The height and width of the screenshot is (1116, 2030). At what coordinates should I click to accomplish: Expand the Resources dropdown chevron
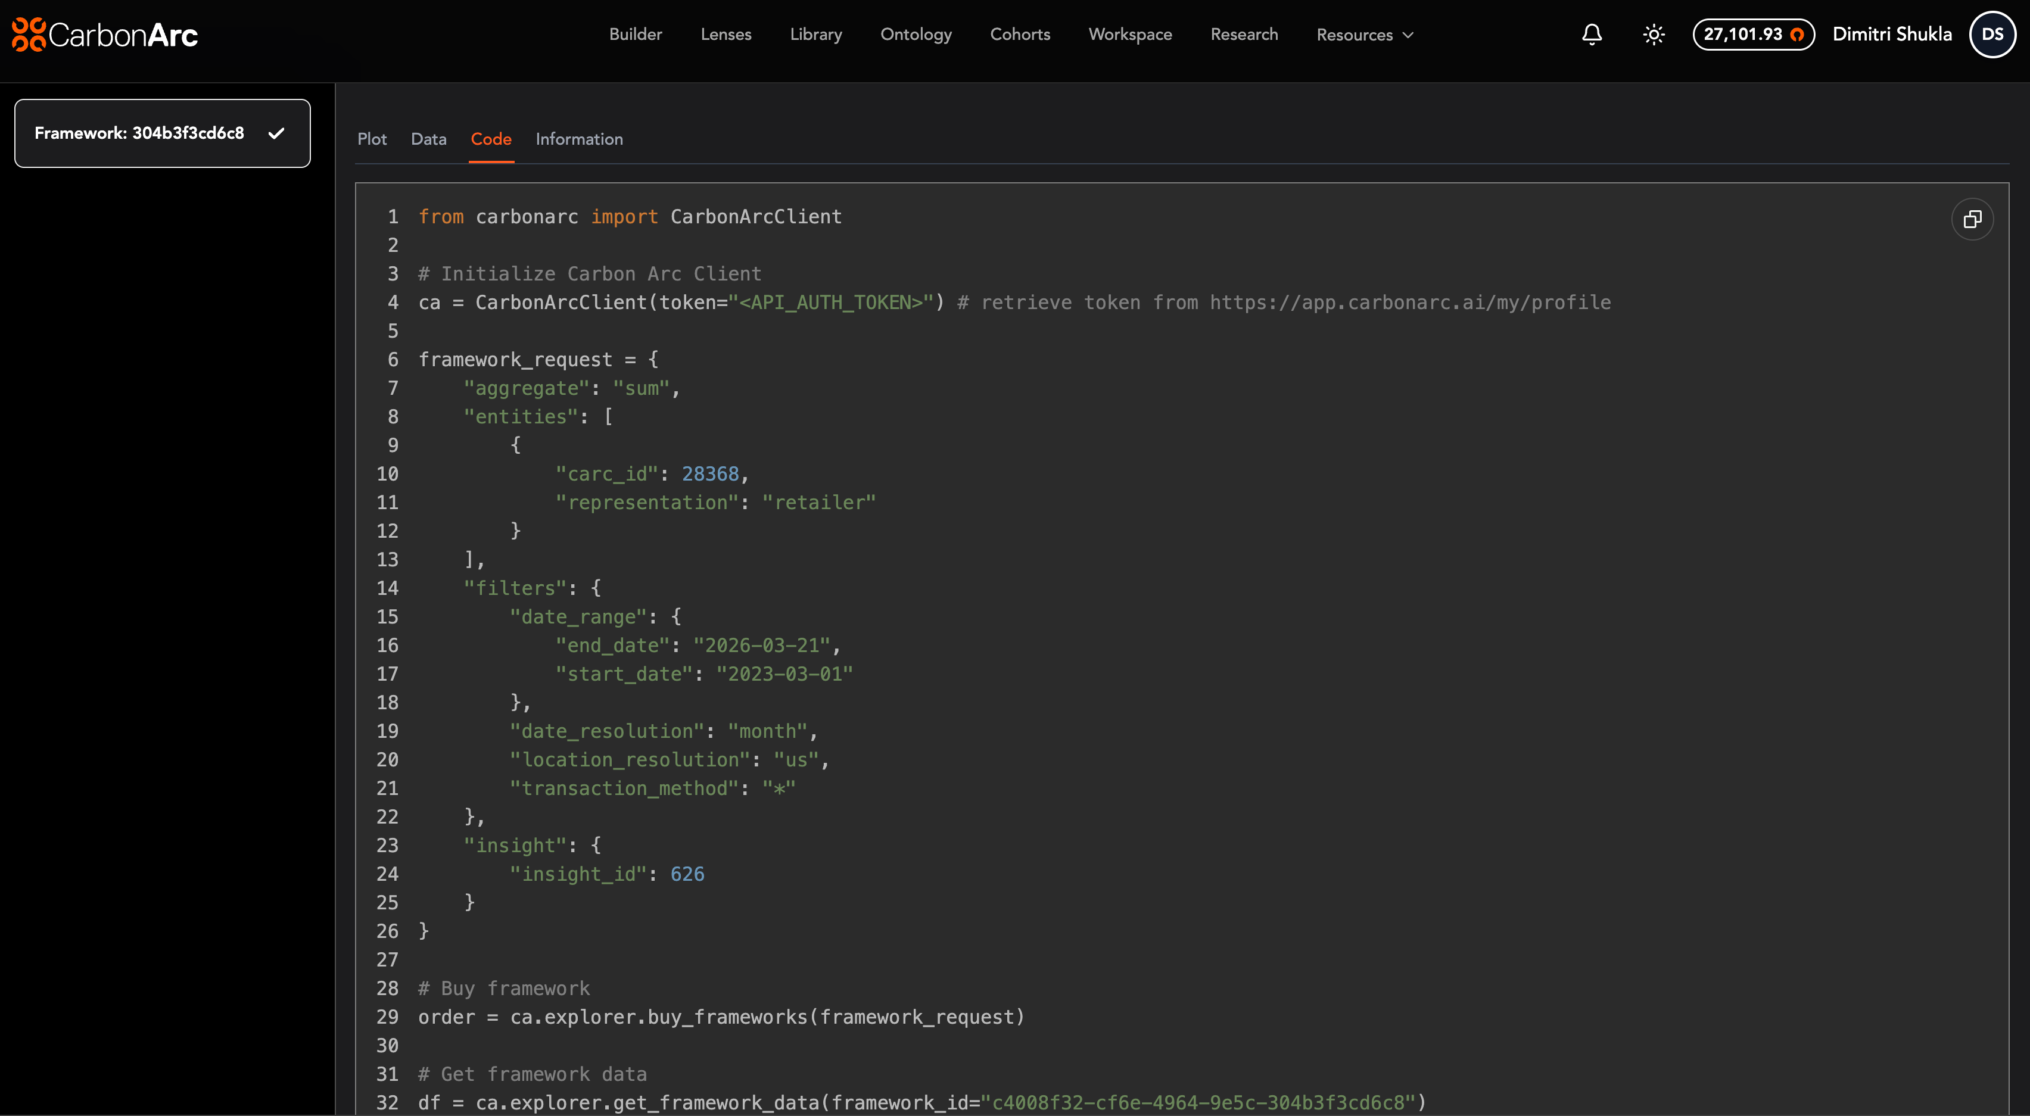1408,35
